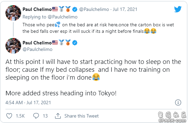Click silver medal emoji in top header
Viewport: 188px width, 123px height.
(x=61, y=9)
